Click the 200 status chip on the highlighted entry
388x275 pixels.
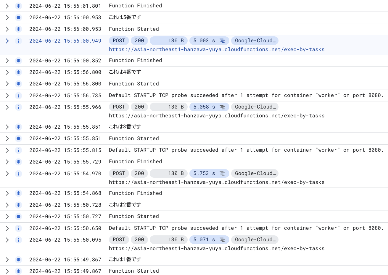pos(139,41)
